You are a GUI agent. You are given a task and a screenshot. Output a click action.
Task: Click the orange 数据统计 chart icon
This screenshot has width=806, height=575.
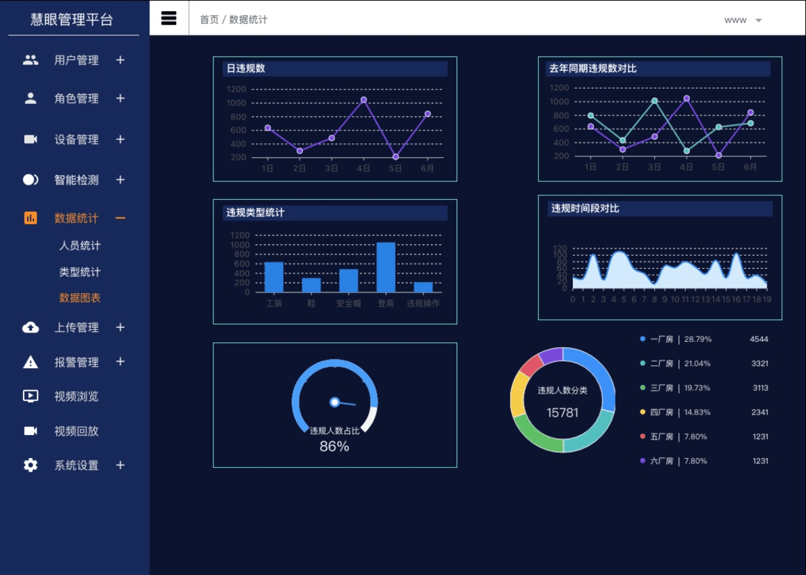[x=31, y=218]
